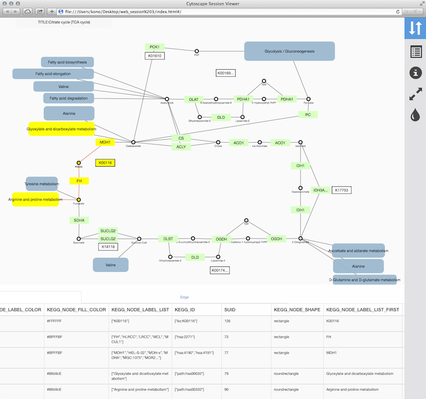Click the diagonal arrows fit-to-screen icon
Viewport: 426px width, 399px height.
pos(415,94)
